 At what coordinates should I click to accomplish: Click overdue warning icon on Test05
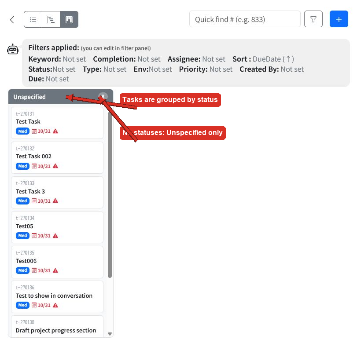(x=55, y=236)
